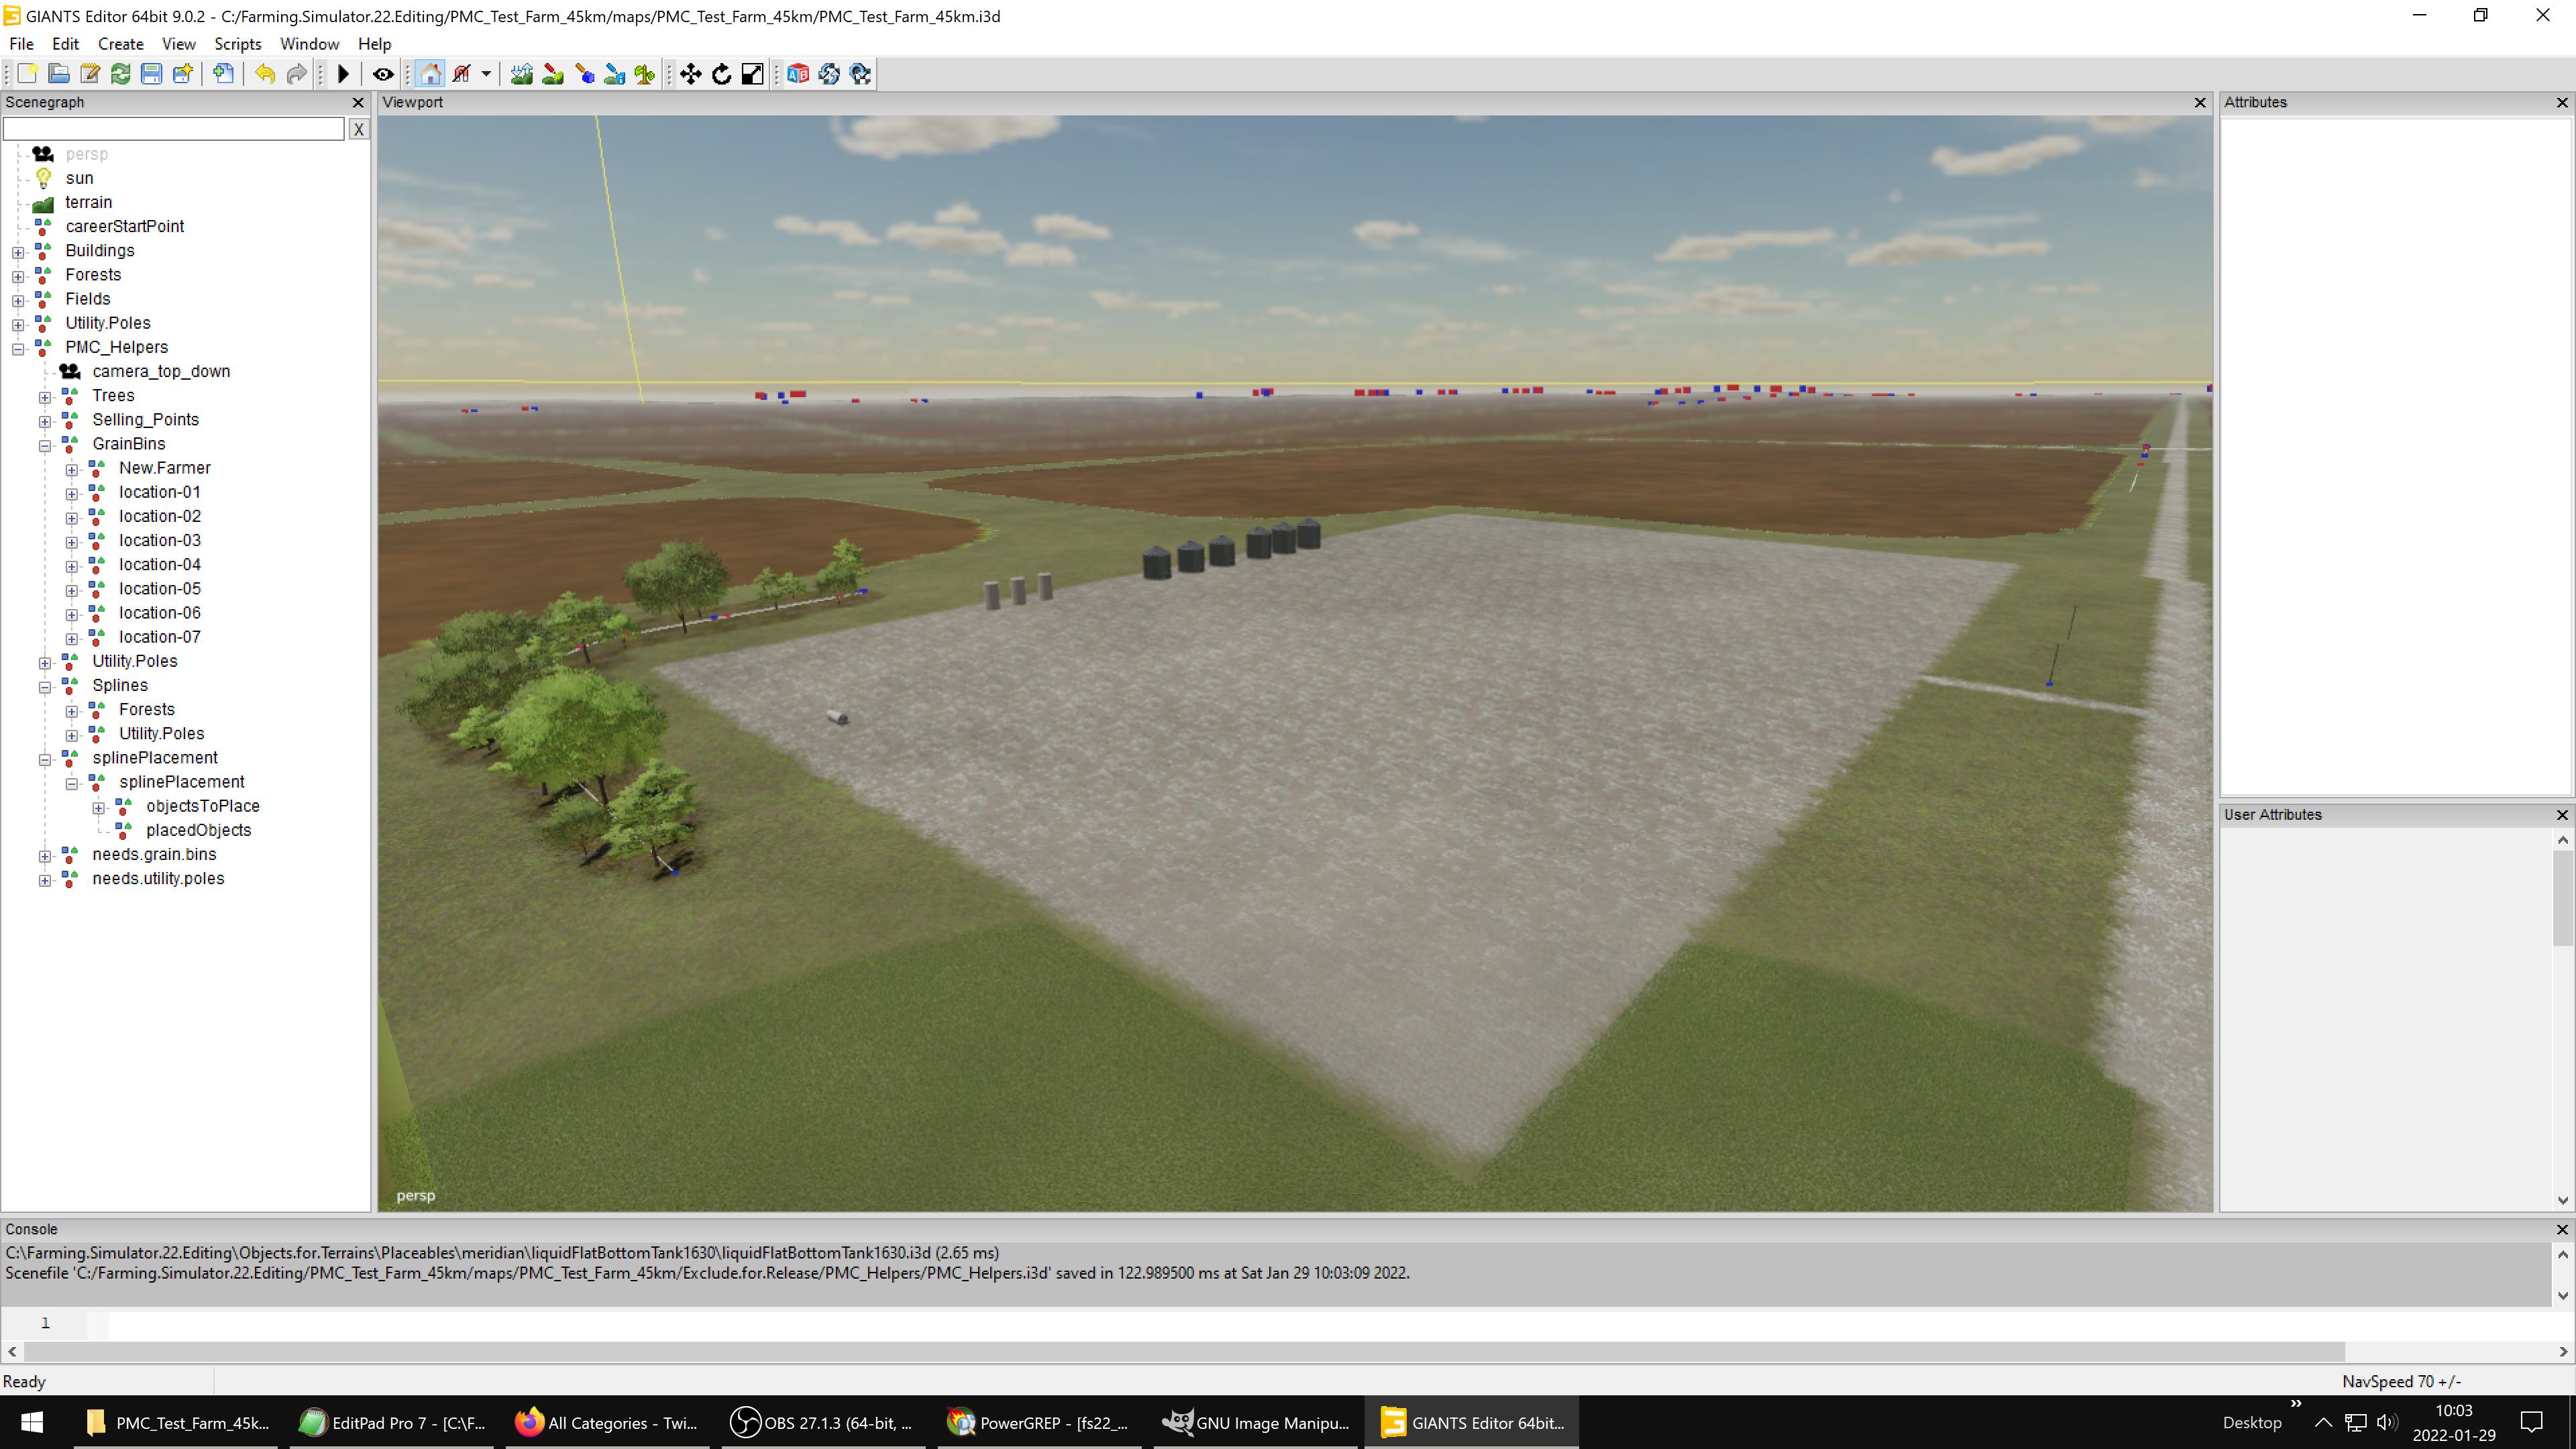Select terrain info layer paint icon

614,74
